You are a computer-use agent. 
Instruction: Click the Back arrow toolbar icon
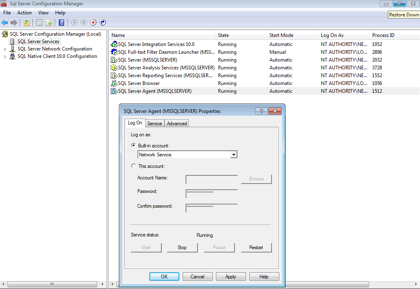[x=5, y=23]
